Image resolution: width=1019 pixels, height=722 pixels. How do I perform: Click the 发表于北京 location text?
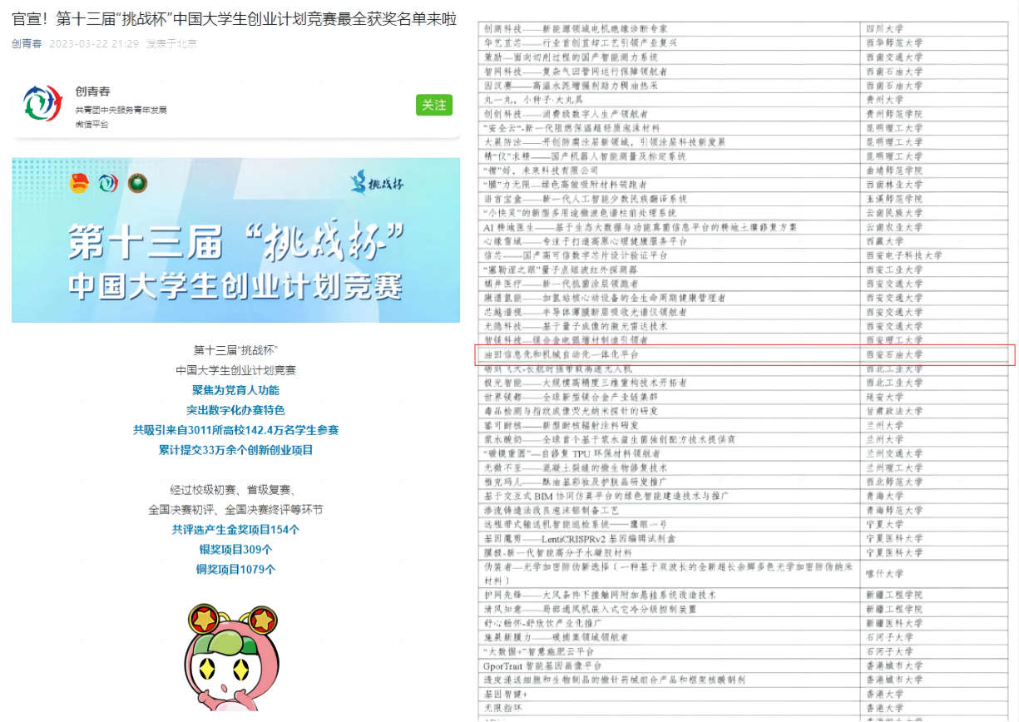(x=171, y=44)
